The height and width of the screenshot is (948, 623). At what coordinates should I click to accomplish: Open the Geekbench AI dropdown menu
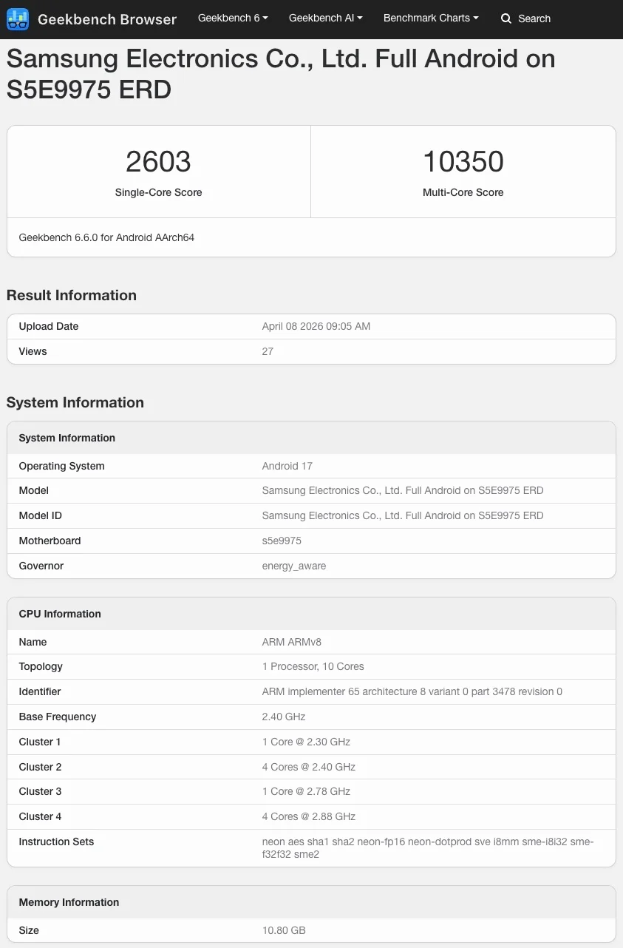pos(325,18)
